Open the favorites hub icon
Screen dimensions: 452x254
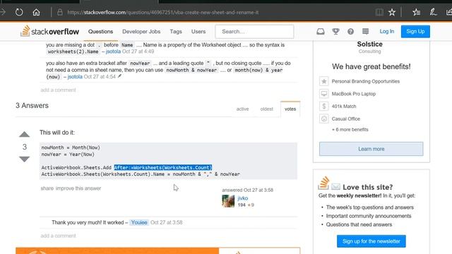tap(416, 12)
